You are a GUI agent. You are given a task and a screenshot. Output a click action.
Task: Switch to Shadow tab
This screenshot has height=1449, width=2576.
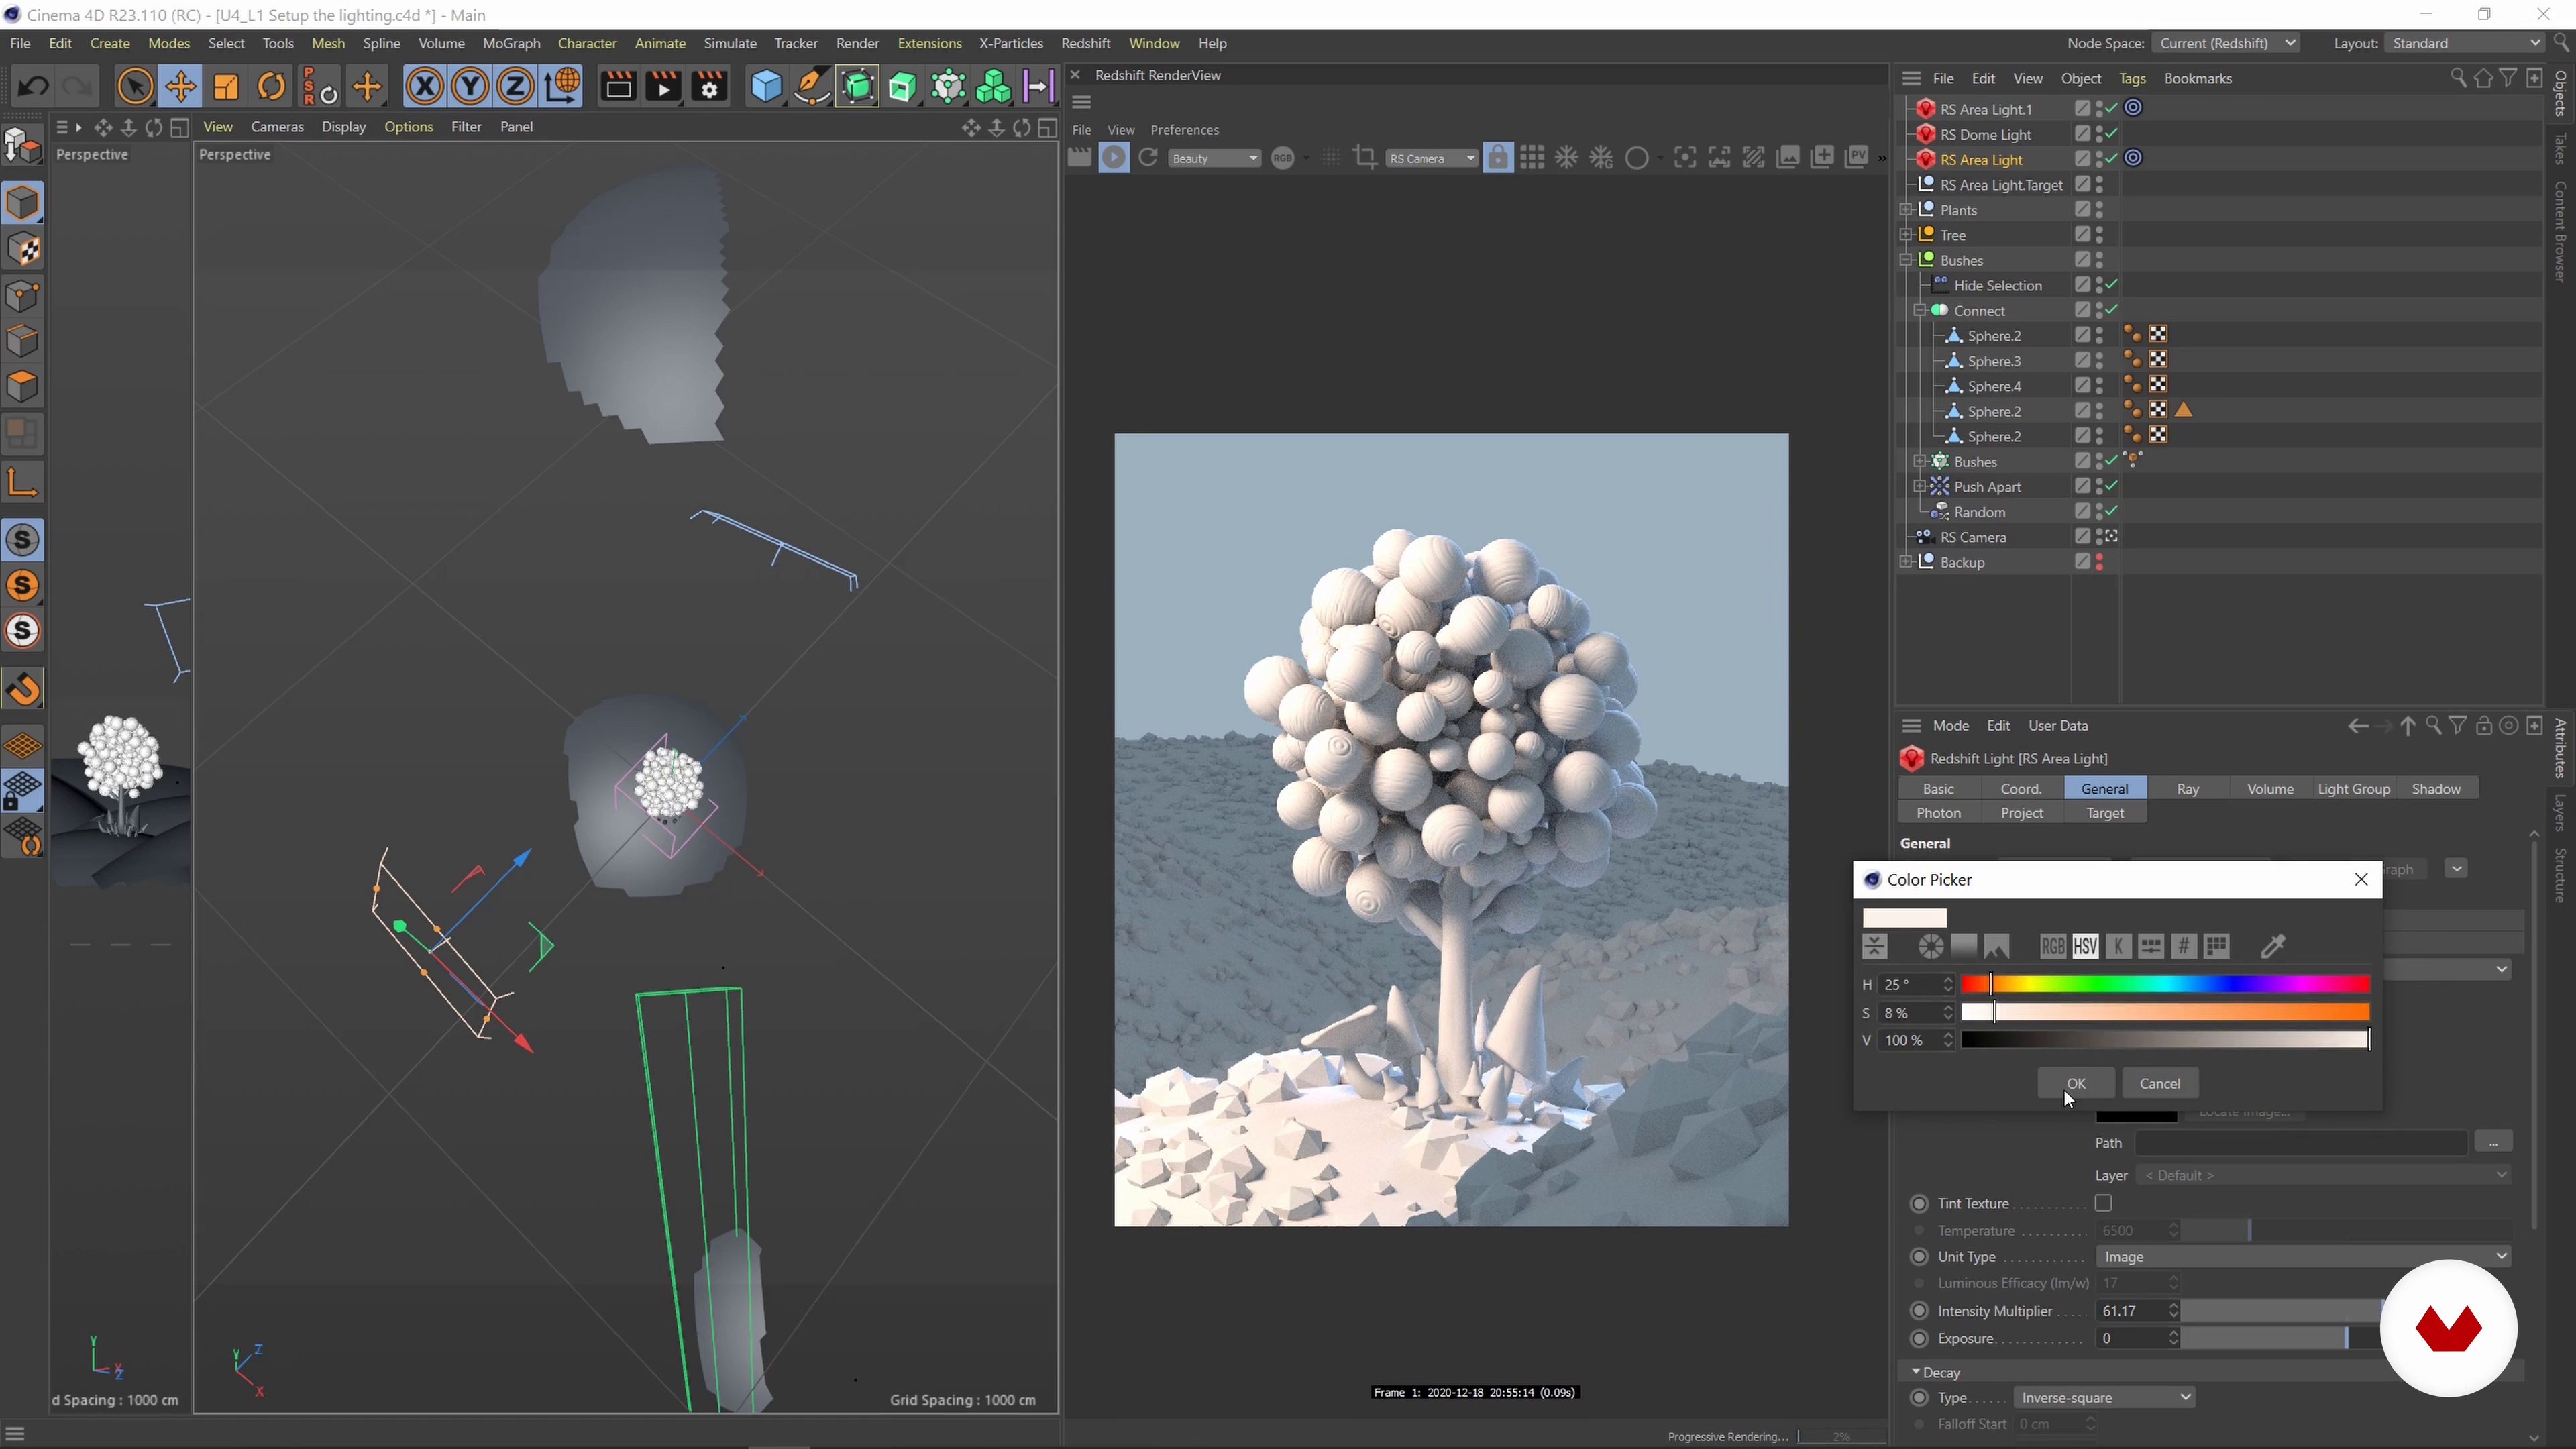pyautogui.click(x=2436, y=789)
